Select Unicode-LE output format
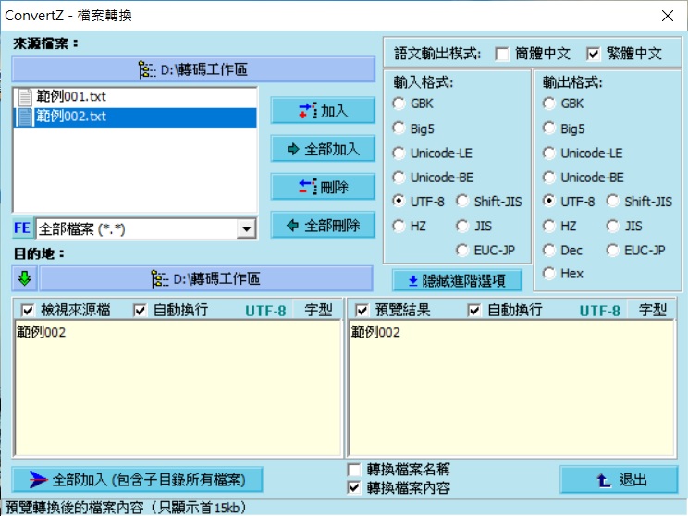 [x=549, y=154]
